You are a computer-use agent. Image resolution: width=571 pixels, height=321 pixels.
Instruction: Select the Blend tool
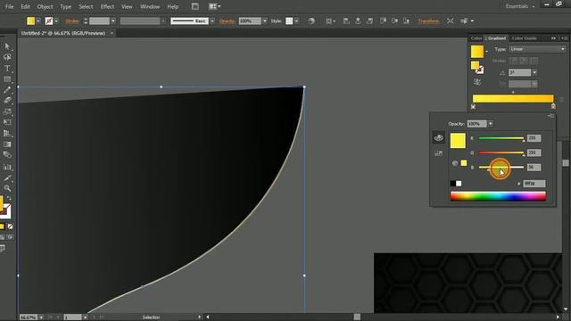pyautogui.click(x=7, y=155)
